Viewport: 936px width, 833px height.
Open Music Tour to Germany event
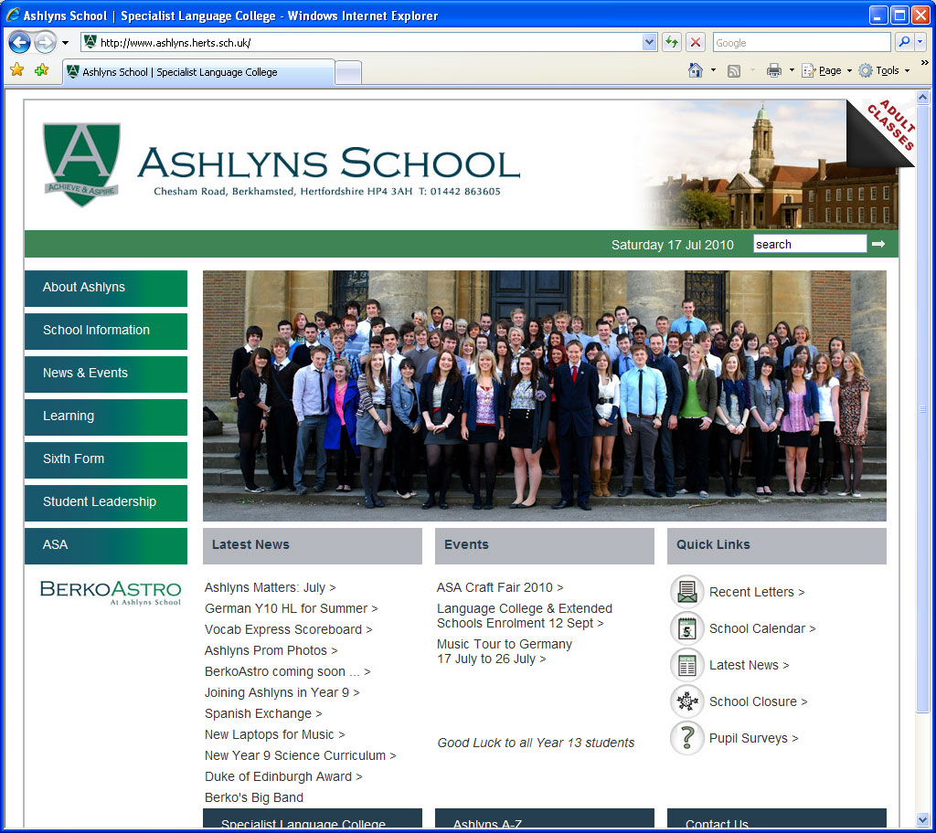point(504,651)
